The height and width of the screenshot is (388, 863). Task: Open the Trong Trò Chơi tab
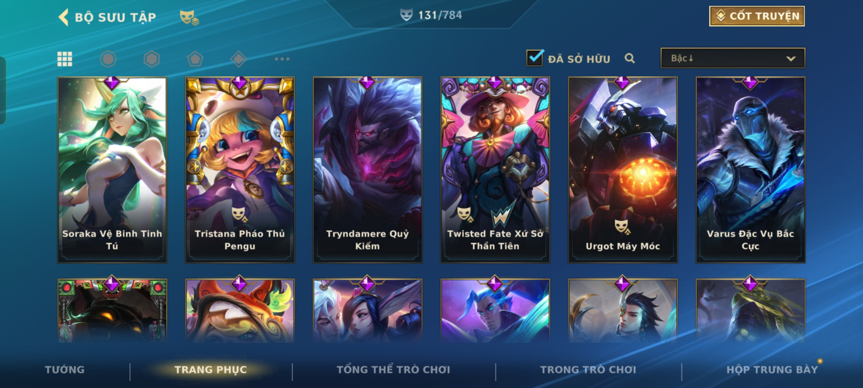(x=588, y=369)
